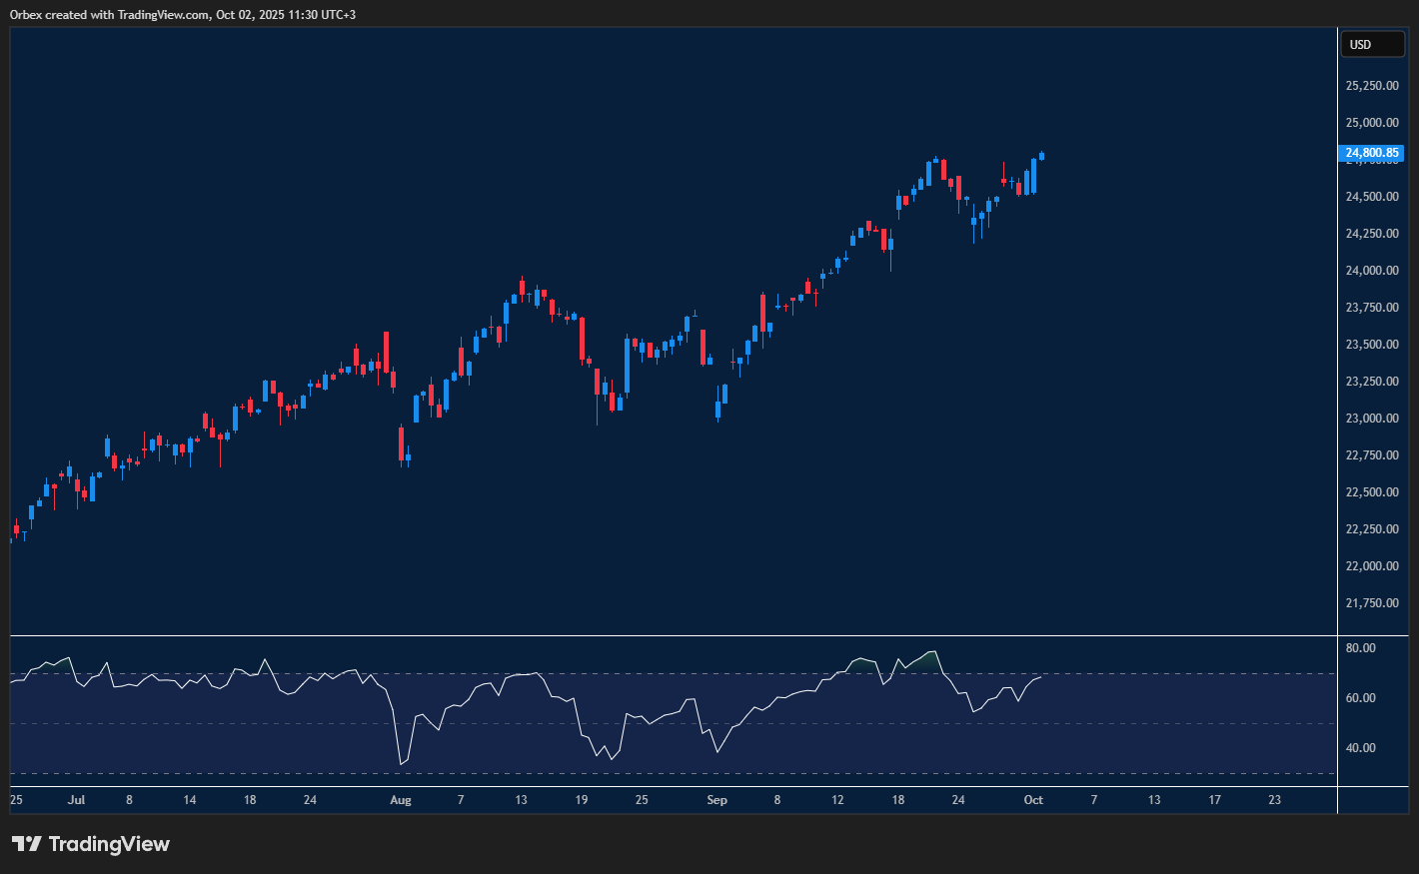The height and width of the screenshot is (874, 1419).
Task: Click the 60.00 RSI scale label
Action: (1360, 698)
